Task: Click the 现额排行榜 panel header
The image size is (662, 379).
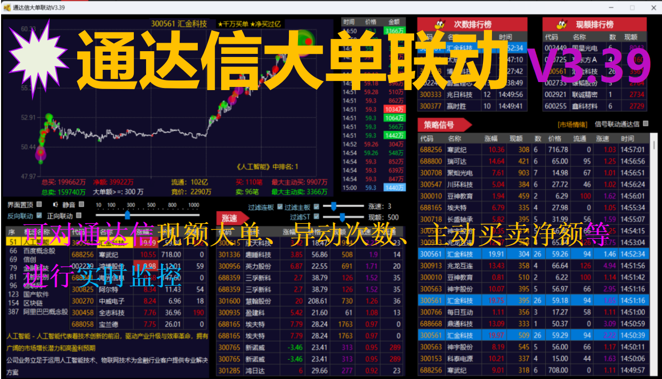Action: [x=594, y=25]
